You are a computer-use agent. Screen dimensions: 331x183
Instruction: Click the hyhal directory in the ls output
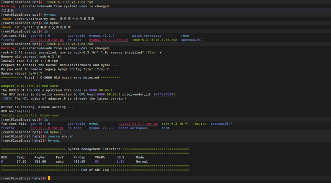(x=94, y=124)
